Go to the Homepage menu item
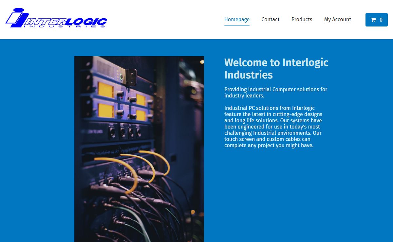Viewport: 393px width, 242px height. pos(237,20)
